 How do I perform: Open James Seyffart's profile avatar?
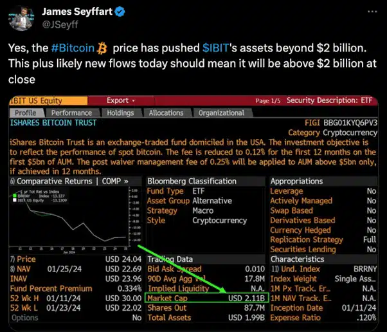[21, 18]
